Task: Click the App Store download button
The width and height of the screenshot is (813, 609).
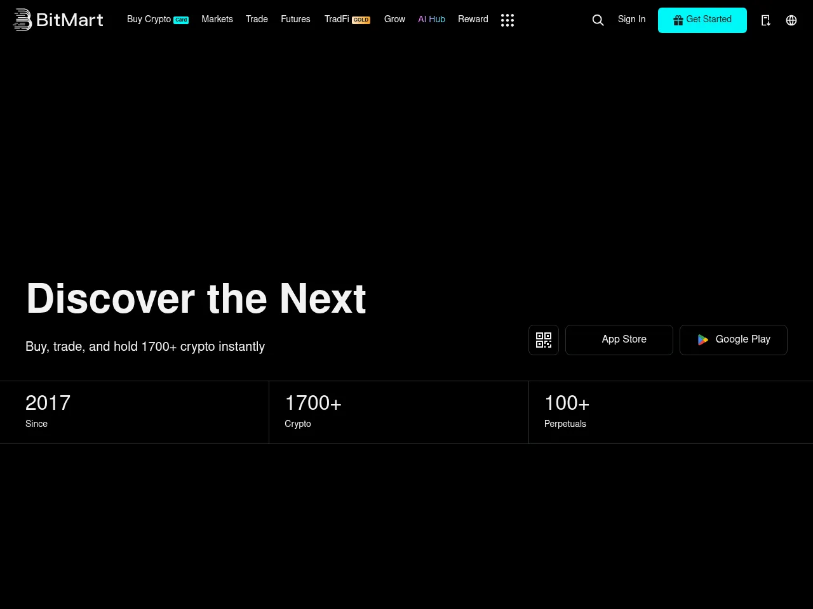Action: coord(619,340)
